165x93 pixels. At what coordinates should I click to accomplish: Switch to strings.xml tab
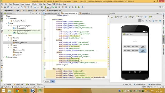coord(85,13)
